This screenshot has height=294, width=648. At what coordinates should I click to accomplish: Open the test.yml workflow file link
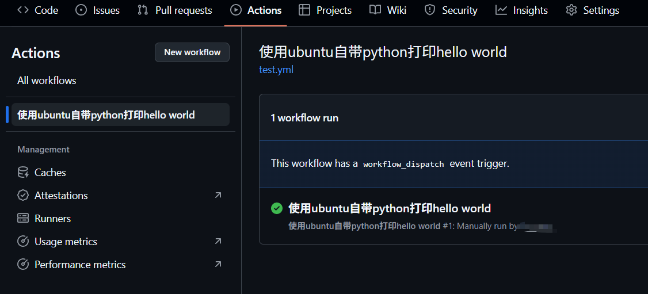click(276, 70)
